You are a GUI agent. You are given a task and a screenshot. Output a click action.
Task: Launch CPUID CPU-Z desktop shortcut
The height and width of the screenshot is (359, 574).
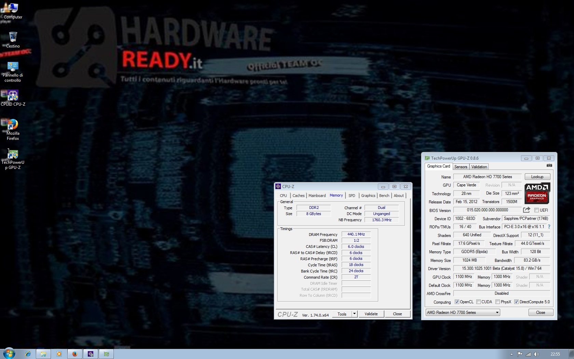tap(13, 98)
